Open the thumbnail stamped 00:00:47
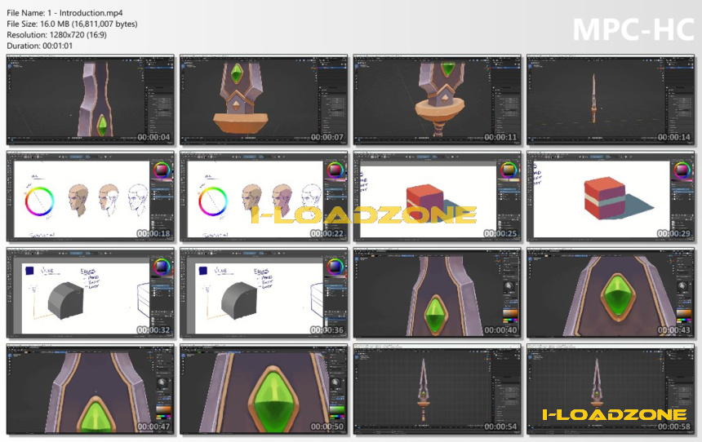Image resolution: width=702 pixels, height=442 pixels. point(91,389)
